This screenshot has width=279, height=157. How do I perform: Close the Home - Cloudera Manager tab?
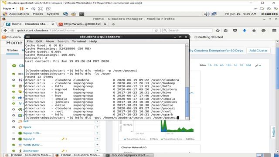(x=53, y=24)
